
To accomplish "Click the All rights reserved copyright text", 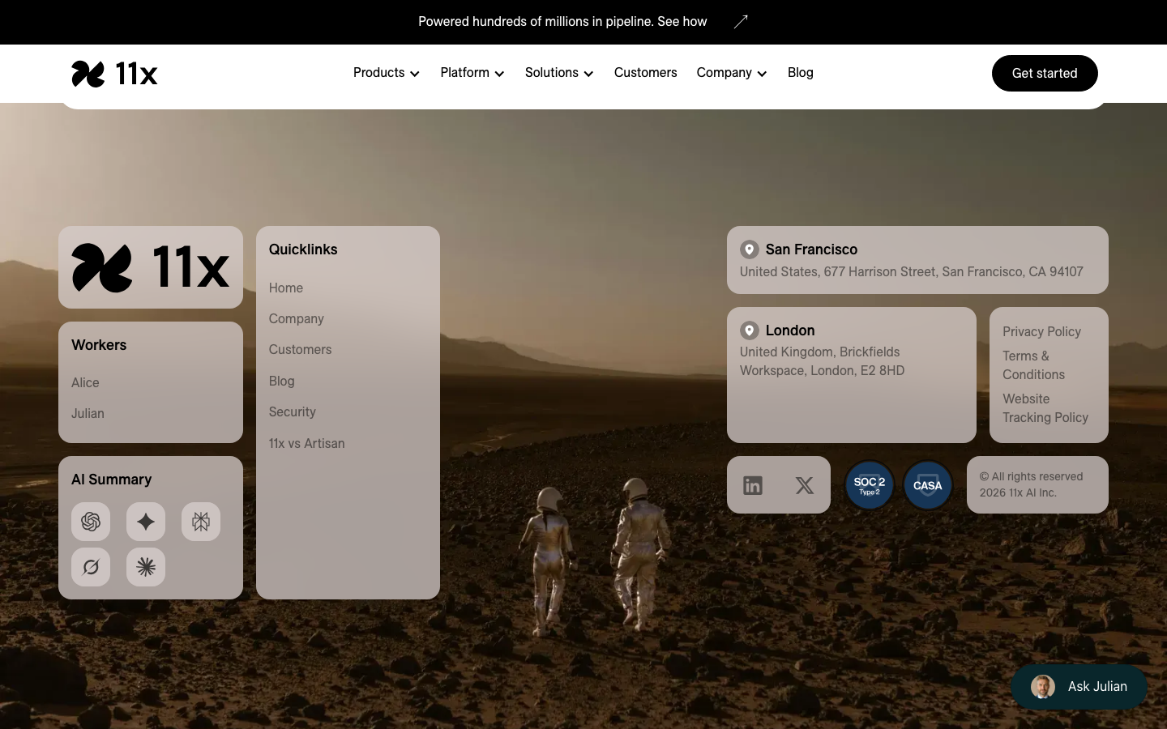I will [x=1031, y=484].
